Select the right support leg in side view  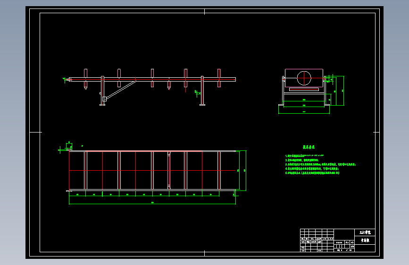tap(202, 91)
